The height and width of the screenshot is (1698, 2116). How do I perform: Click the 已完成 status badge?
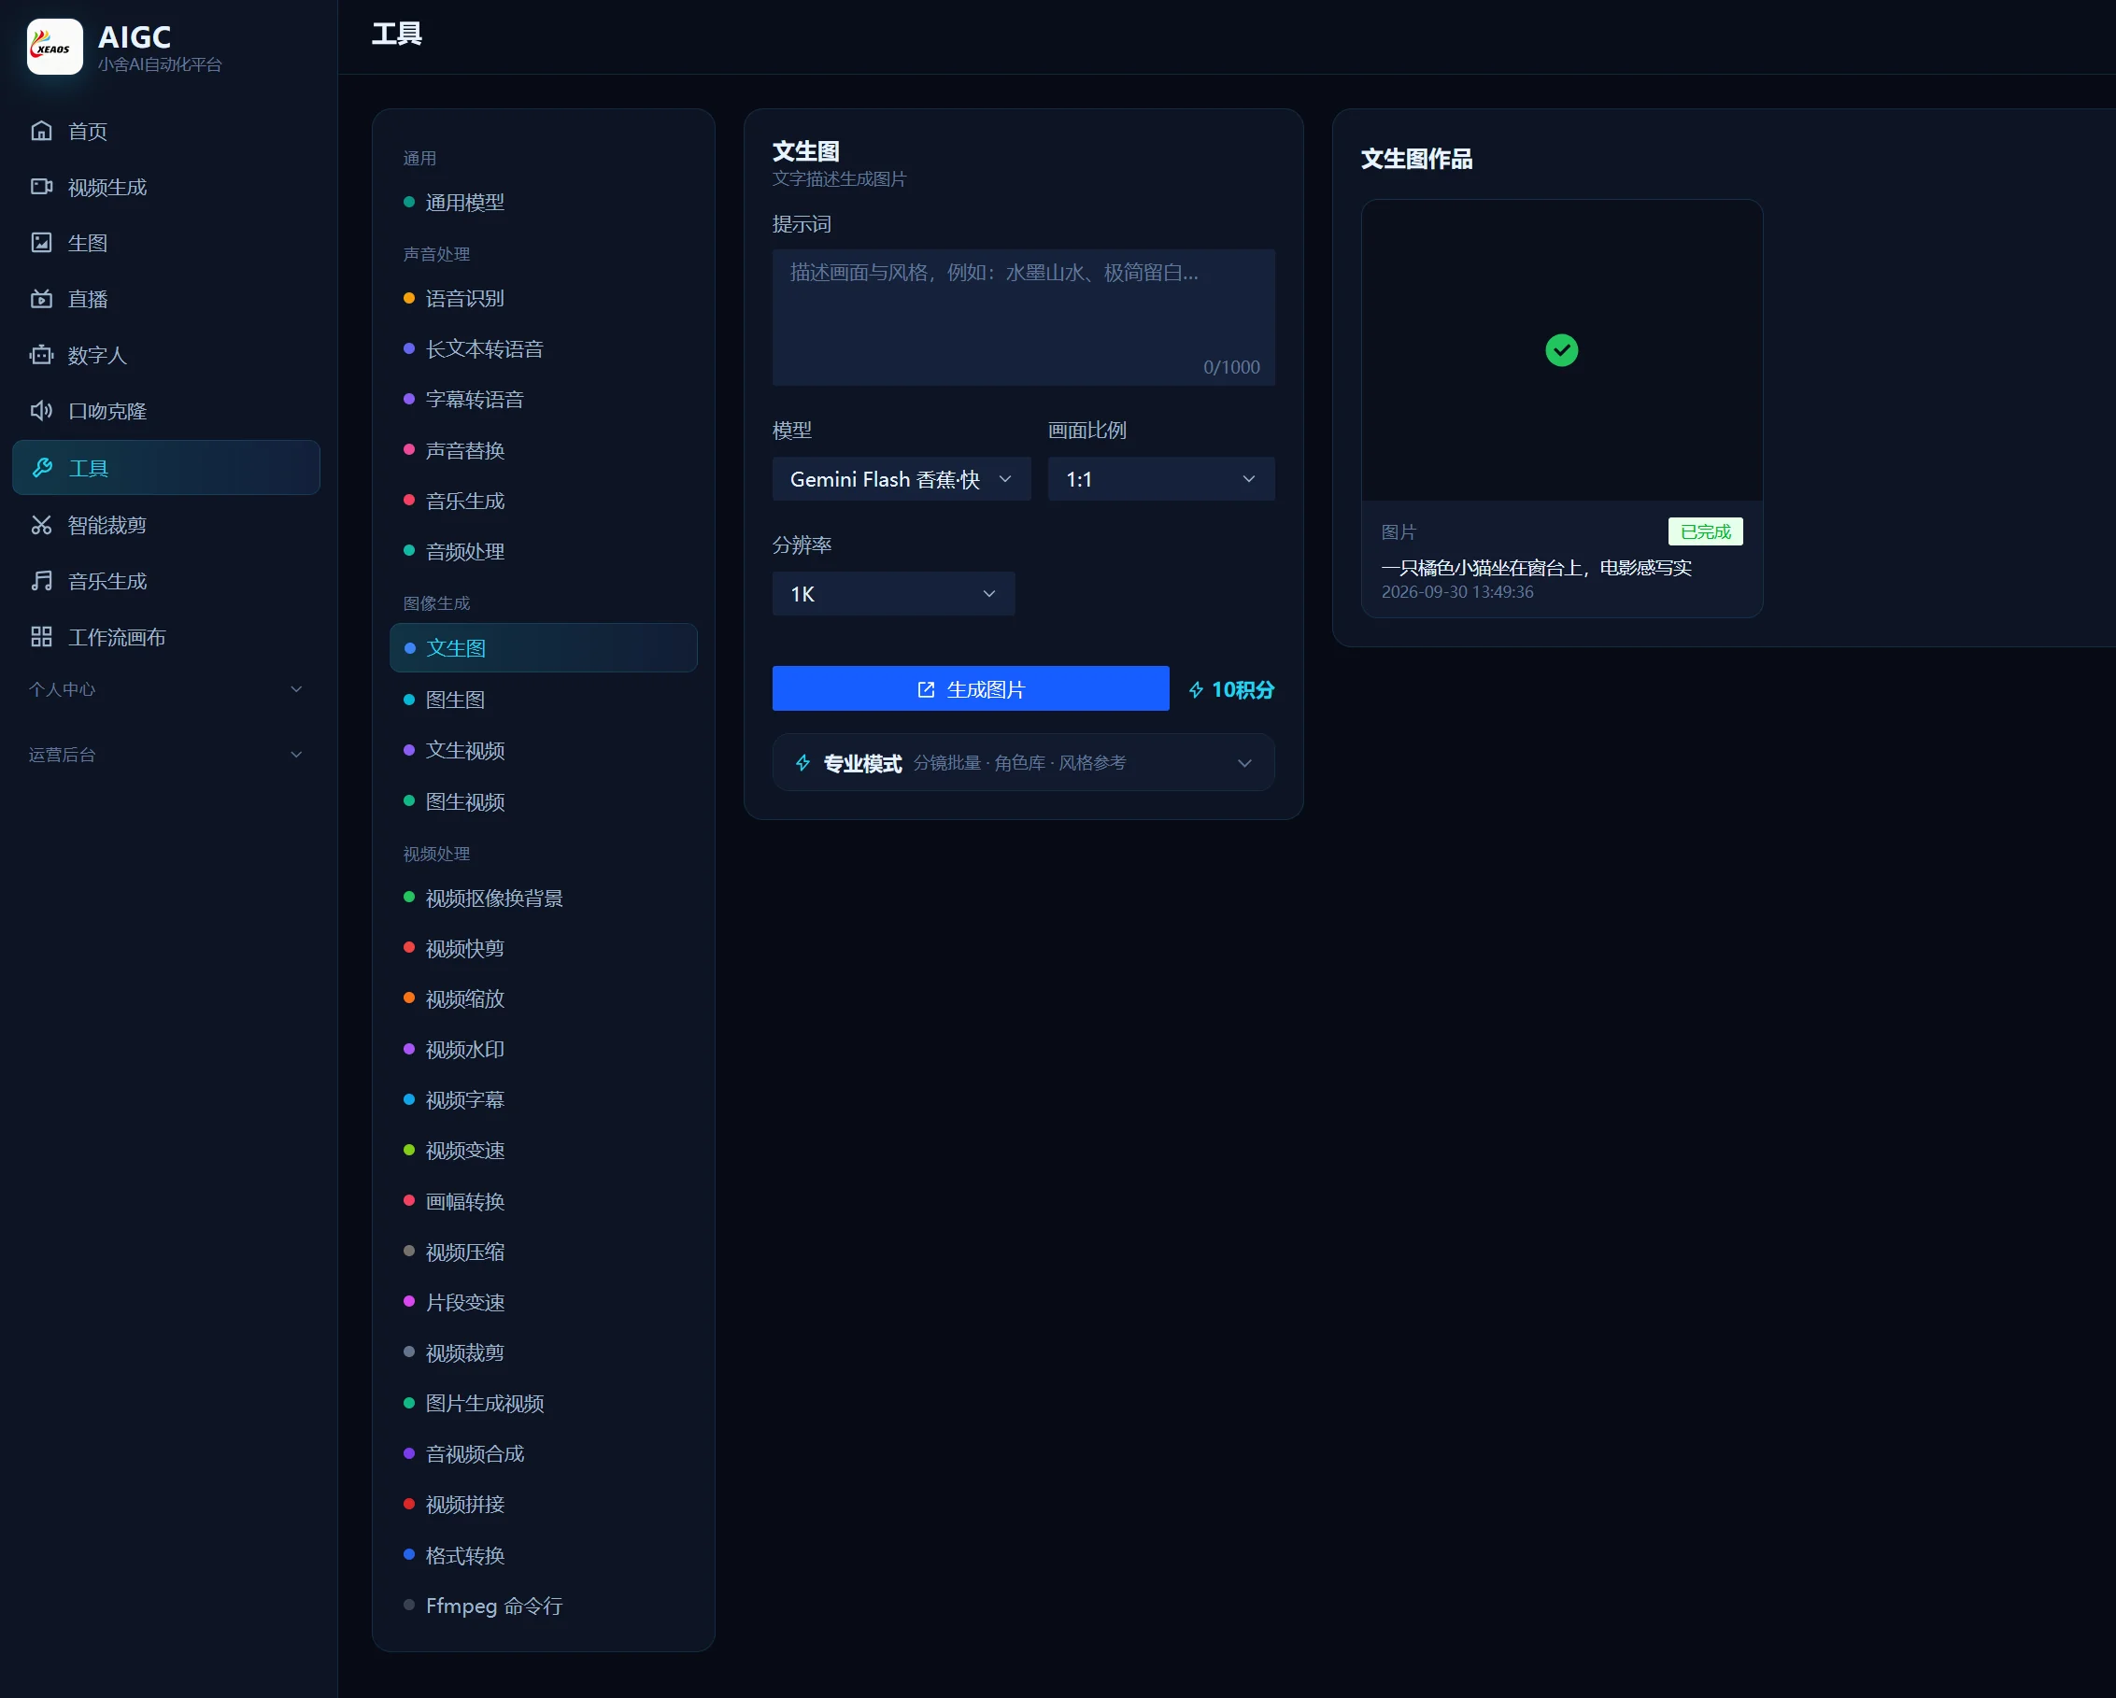(x=1706, y=531)
